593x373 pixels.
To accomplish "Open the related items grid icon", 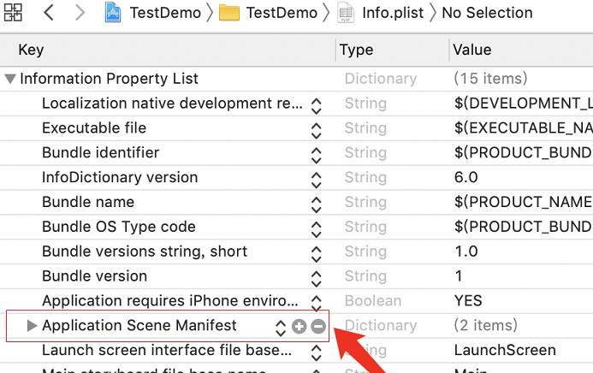I will pyautogui.click(x=14, y=13).
